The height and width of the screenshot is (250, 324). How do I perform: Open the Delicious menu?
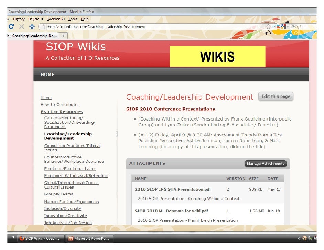click(35, 19)
